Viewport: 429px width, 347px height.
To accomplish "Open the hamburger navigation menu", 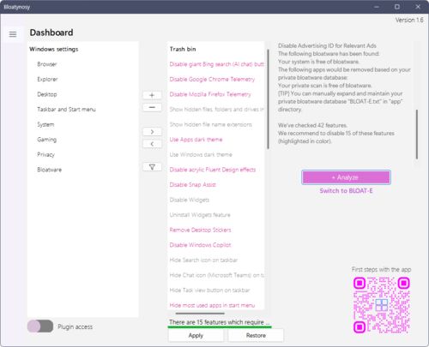I will point(13,34).
